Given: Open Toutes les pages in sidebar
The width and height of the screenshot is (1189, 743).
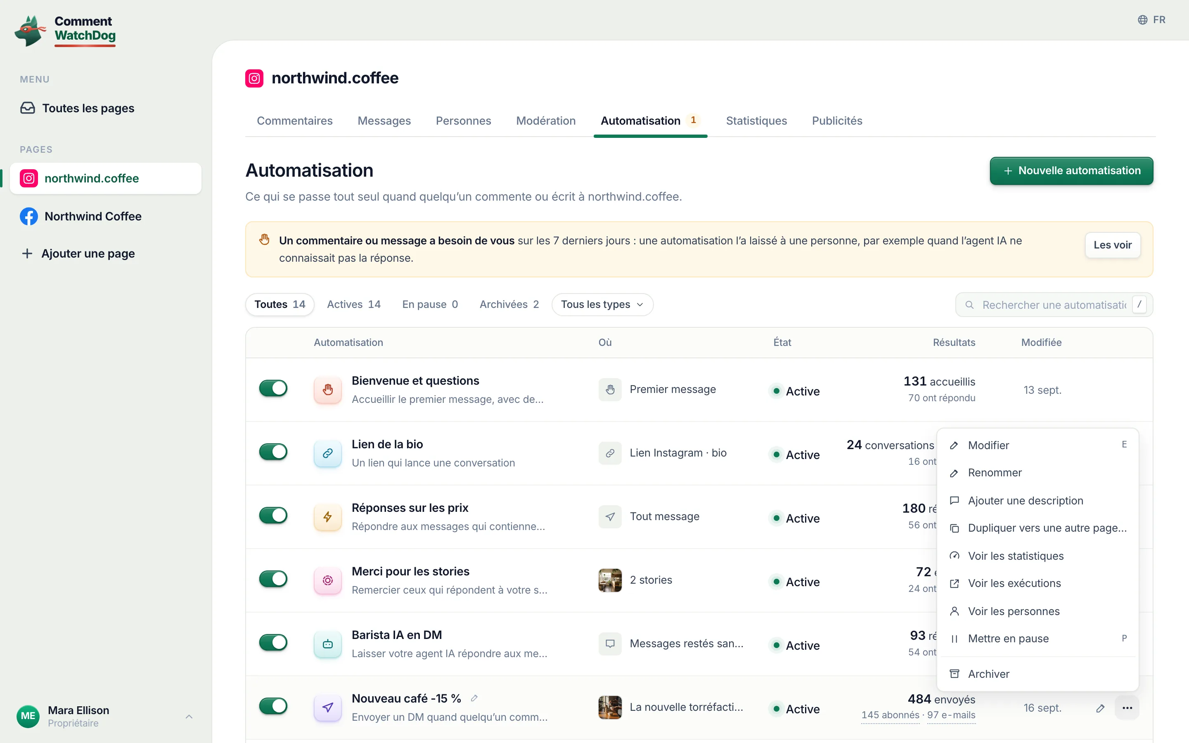Looking at the screenshot, I should click(x=106, y=108).
